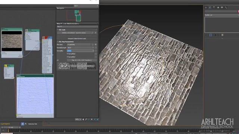The height and width of the screenshot is (134, 239).
Task: Click the Navigator minimap thumbnail
Action: coord(77,16)
